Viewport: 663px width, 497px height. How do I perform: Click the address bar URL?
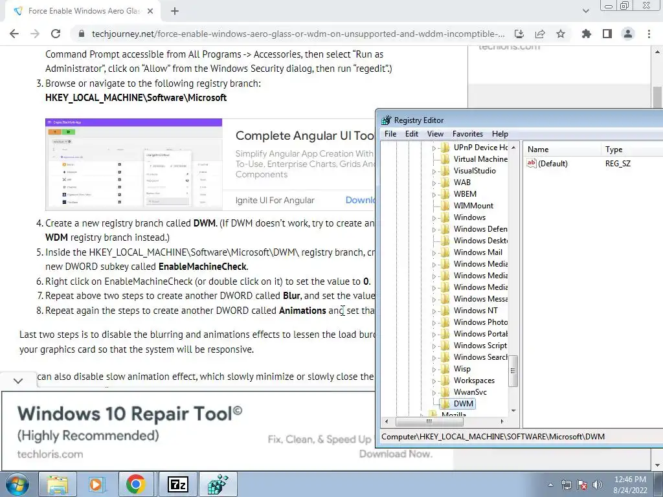(x=298, y=34)
